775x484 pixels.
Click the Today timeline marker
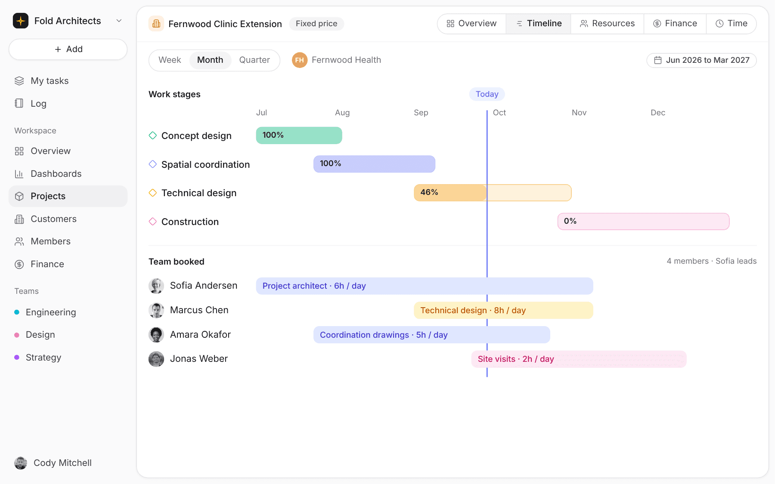[x=487, y=94]
